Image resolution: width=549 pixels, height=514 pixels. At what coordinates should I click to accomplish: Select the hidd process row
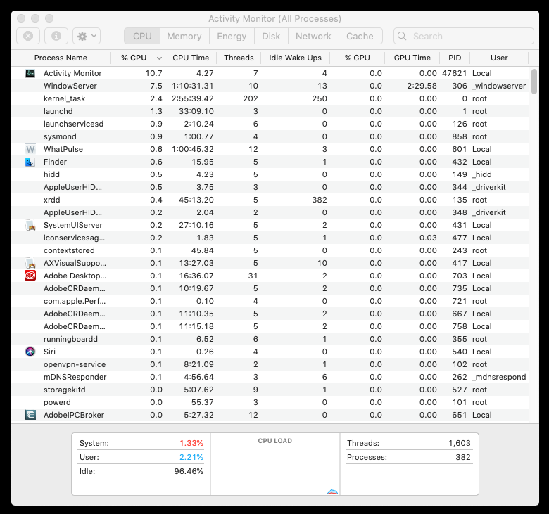pyautogui.click(x=270, y=174)
